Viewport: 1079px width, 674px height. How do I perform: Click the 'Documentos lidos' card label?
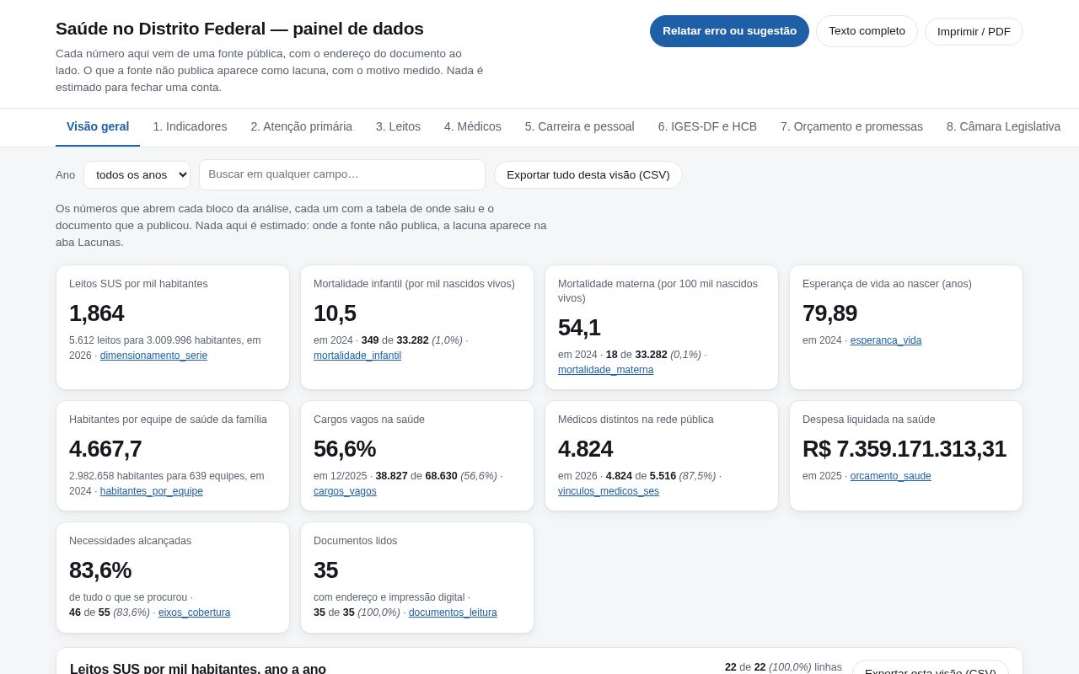(356, 541)
